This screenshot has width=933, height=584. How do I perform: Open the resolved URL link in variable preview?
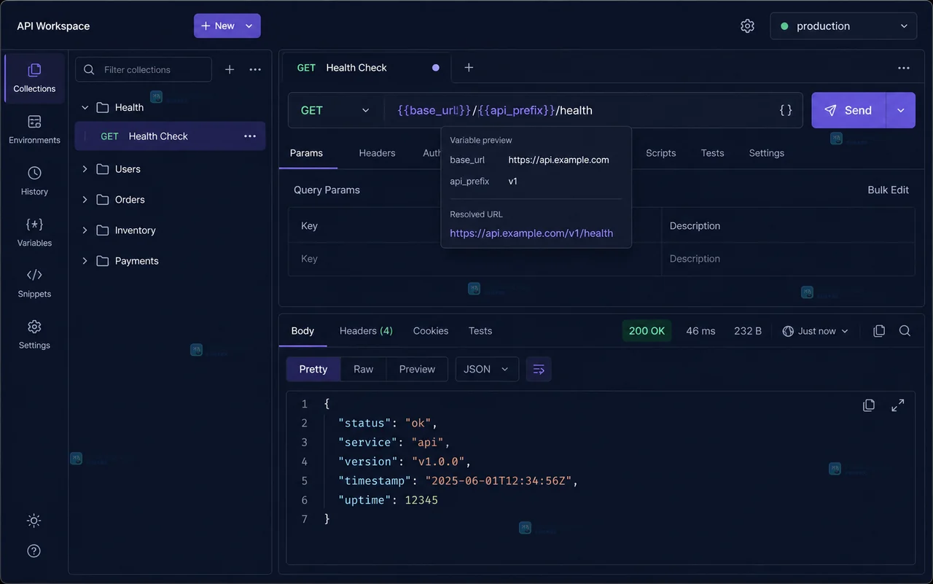pos(531,233)
